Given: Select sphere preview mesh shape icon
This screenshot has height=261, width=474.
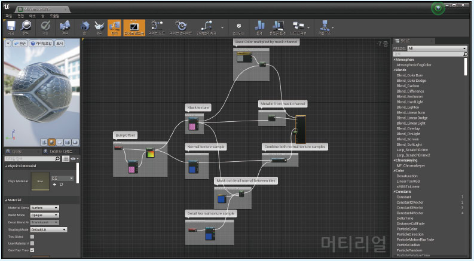Looking at the screenshot, I should click(x=52, y=142).
